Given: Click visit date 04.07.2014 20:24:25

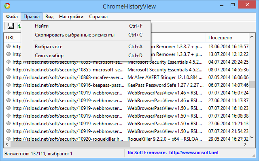Looking at the screenshot, I should point(228,62).
